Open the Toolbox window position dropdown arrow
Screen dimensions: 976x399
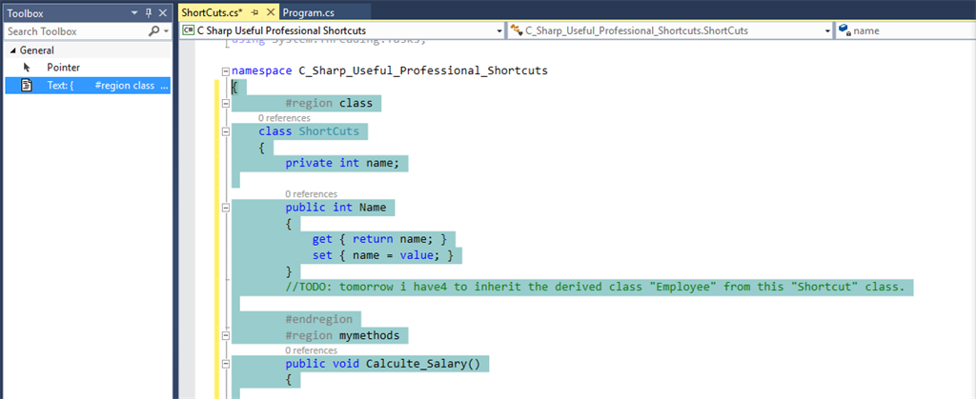point(135,12)
